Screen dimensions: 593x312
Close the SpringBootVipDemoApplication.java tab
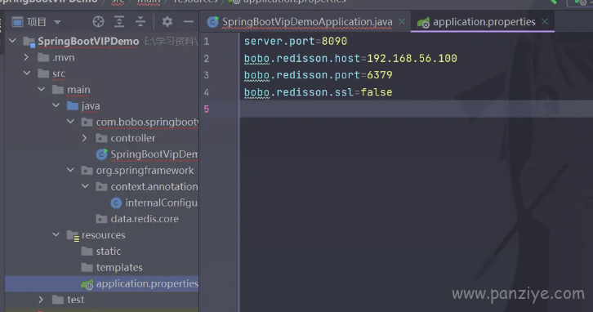402,21
